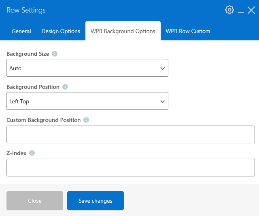The height and width of the screenshot is (216, 259).
Task: Click the Custom Background Position label
Action: [x=44, y=120]
